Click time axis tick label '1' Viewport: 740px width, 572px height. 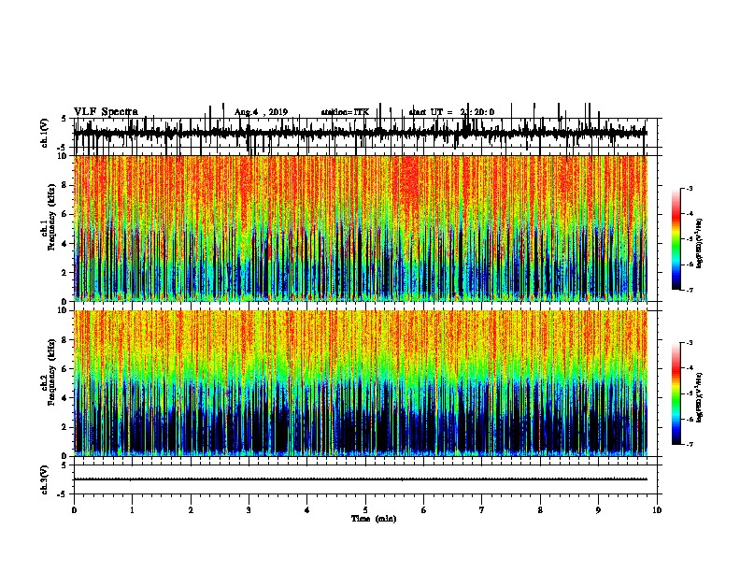133,510
